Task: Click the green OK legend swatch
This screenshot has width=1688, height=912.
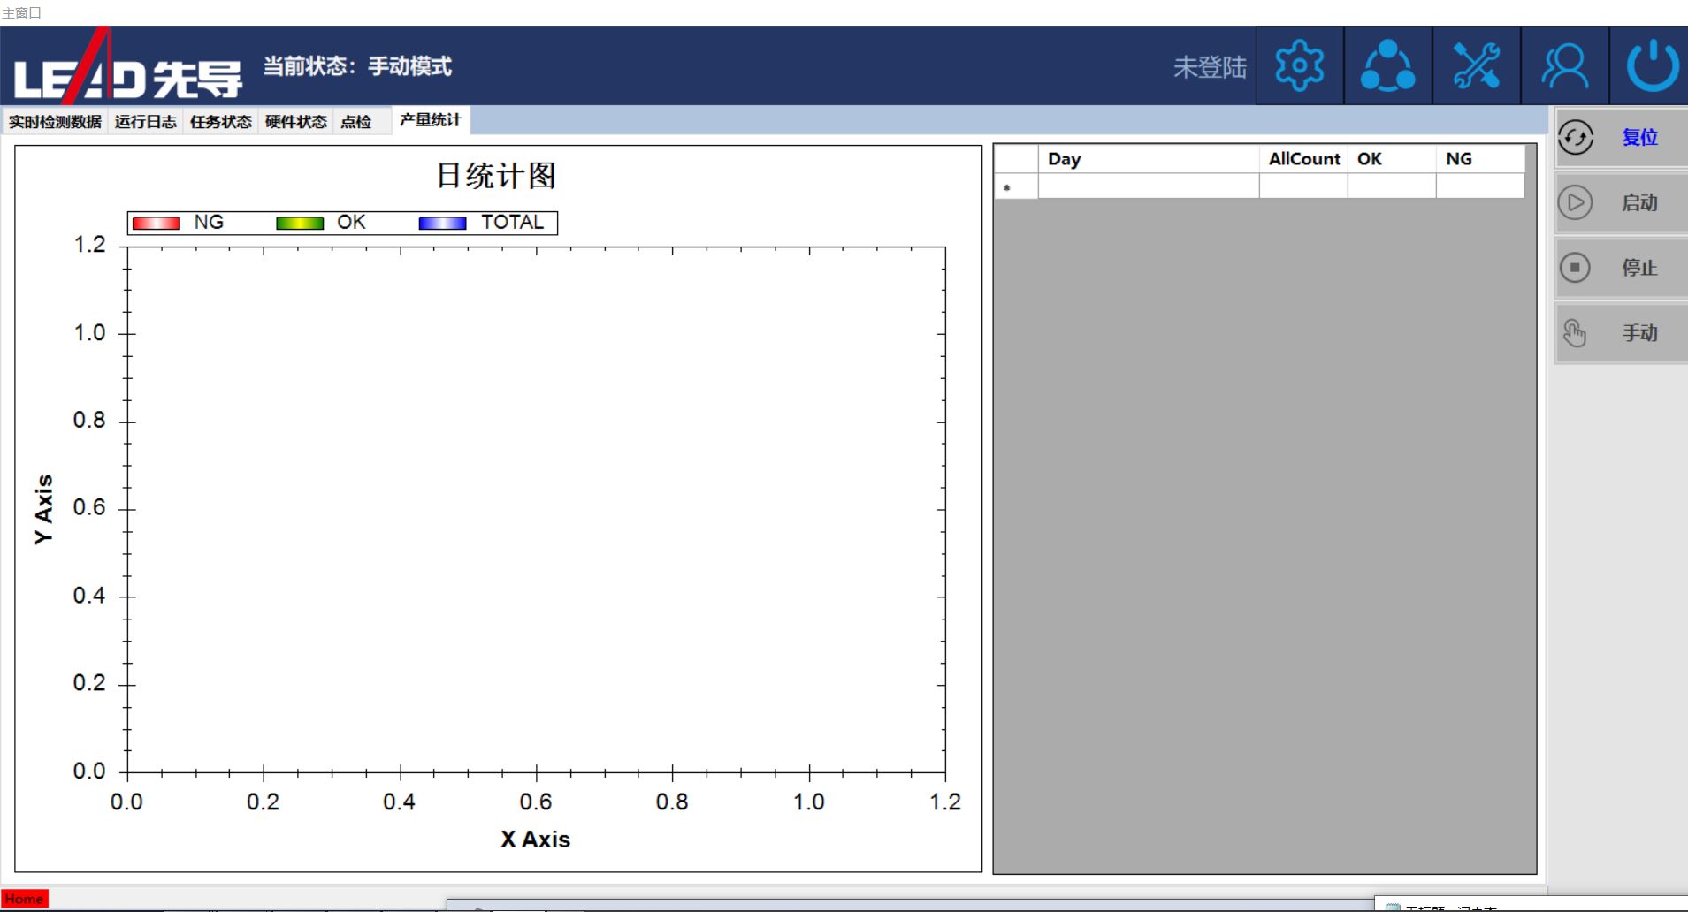Action: coord(300,223)
